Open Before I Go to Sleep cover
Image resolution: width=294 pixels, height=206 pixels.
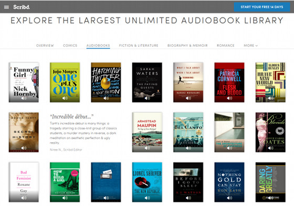[188, 182]
